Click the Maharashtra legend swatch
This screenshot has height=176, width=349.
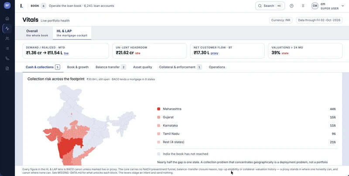[158, 109]
